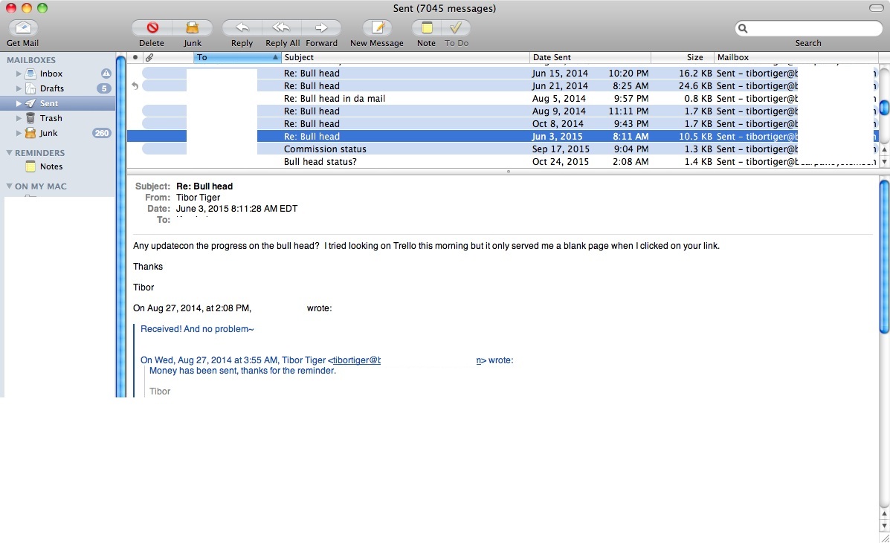890x543 pixels.
Task: Click the Get Mail icon
Action: (x=23, y=28)
